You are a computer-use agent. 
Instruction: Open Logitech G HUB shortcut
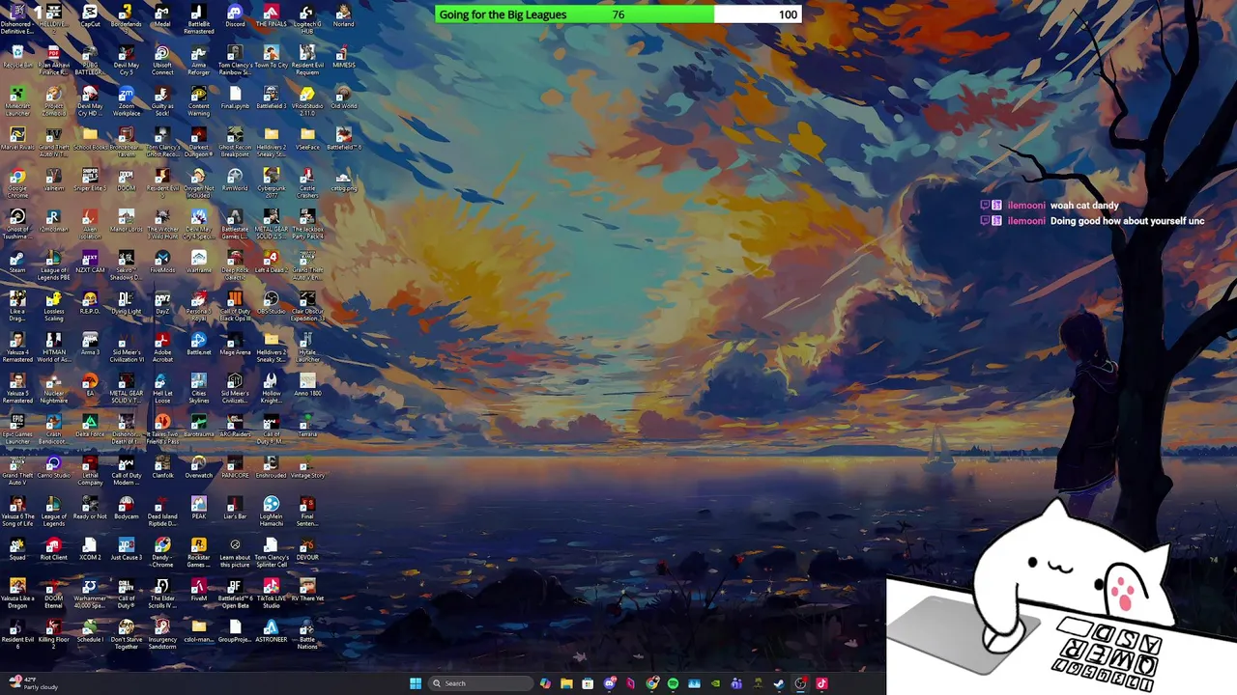[307, 17]
